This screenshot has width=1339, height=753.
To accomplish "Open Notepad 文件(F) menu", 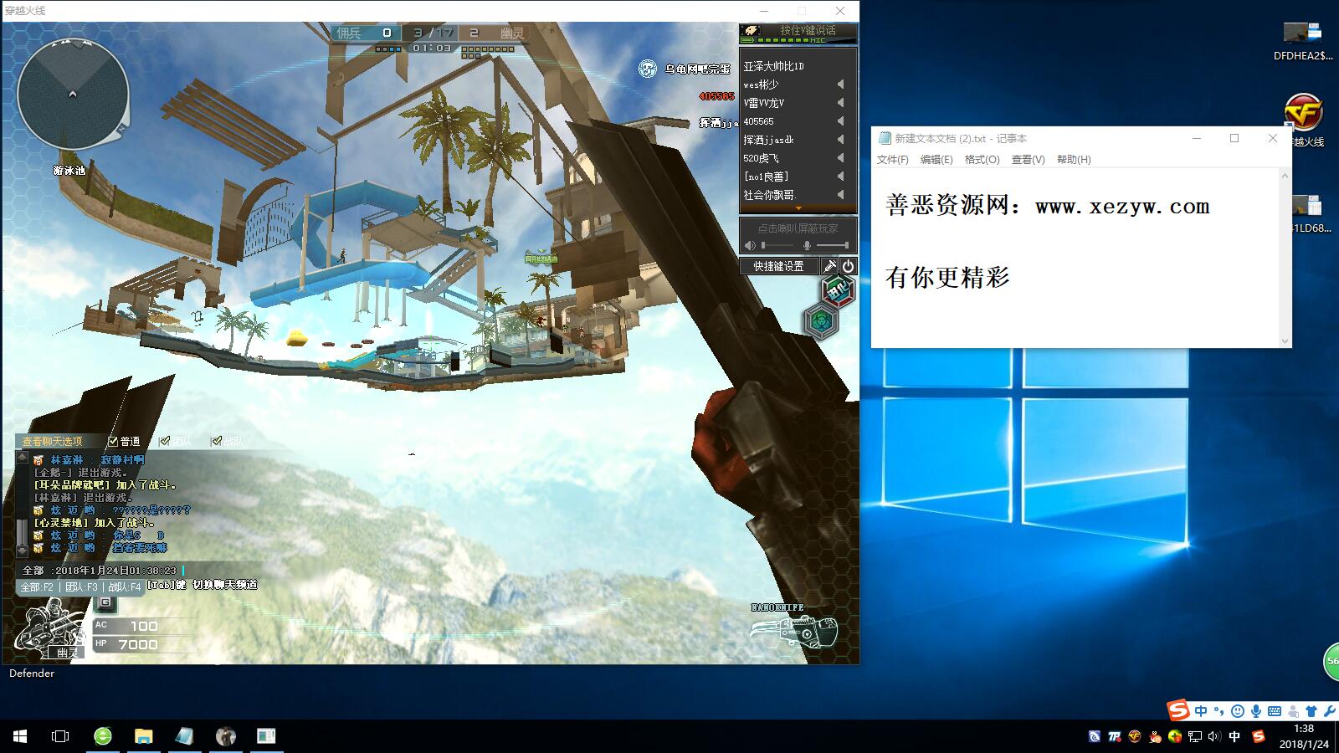I will (892, 160).
